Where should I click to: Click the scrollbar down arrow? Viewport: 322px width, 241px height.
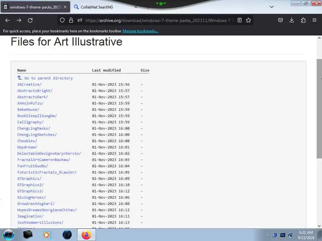pyautogui.click(x=319, y=226)
